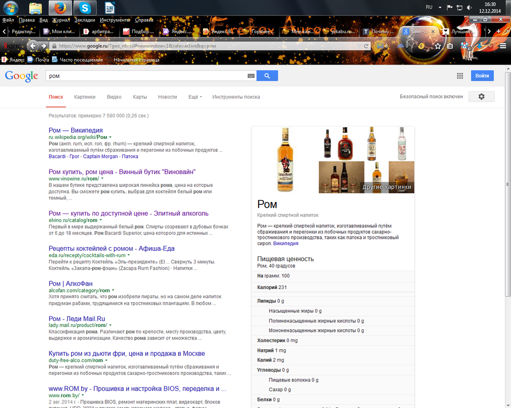511x408 pixels.
Task: Open "Рецепты коктейлей с ромом - Афиша-Еда" link
Action: point(111,249)
